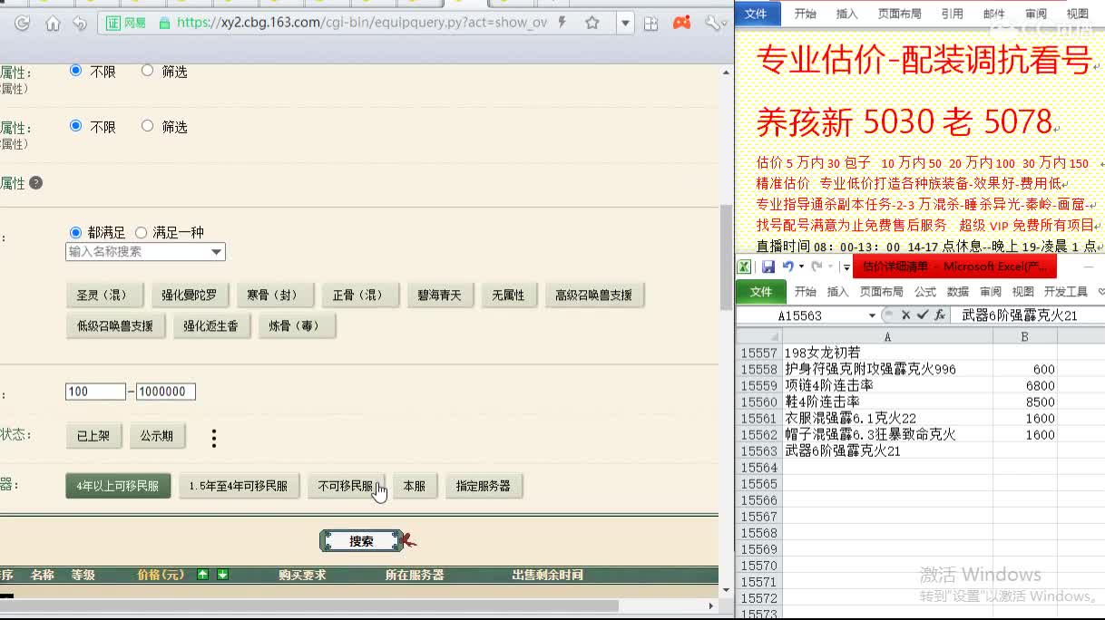1105x620 pixels.
Task: Reload the page with the browser refresh icon
Action: pos(23,24)
